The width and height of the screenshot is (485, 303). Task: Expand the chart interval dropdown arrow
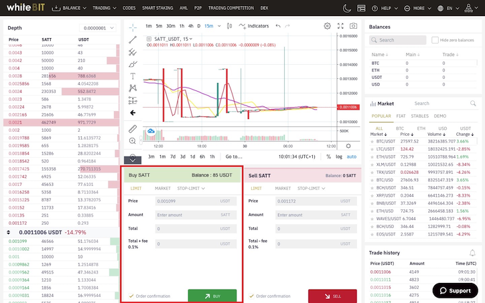219,26
